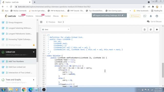Open Chrome from the taskbar

point(24,90)
